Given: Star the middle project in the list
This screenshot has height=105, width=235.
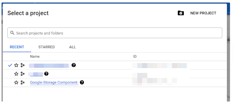Looking at the screenshot, I should point(16,74).
